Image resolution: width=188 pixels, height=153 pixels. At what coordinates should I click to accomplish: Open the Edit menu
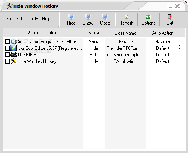20,19
